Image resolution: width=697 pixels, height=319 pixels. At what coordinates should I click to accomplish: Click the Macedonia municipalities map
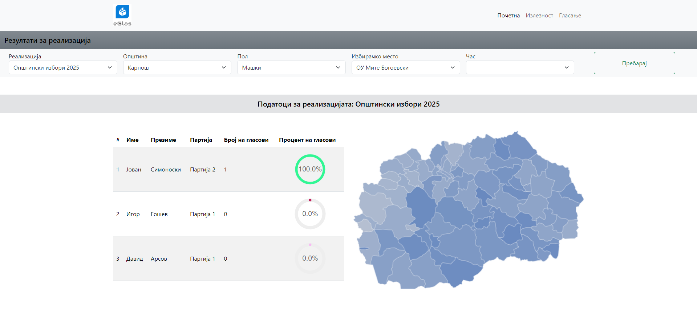click(x=469, y=210)
